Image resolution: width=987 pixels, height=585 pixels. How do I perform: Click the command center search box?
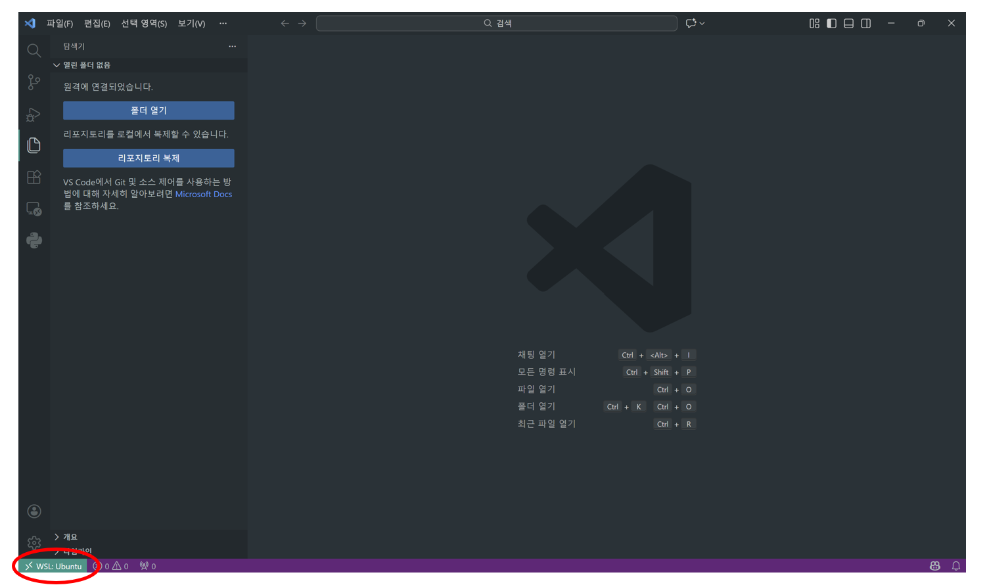[x=497, y=24]
